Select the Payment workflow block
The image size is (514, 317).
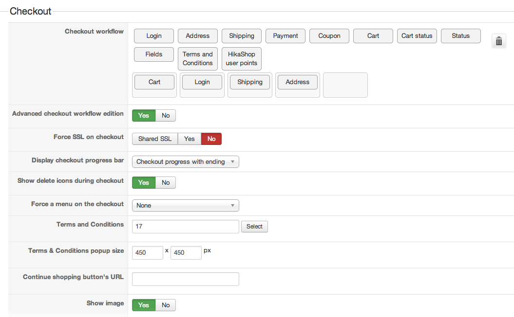pos(286,36)
